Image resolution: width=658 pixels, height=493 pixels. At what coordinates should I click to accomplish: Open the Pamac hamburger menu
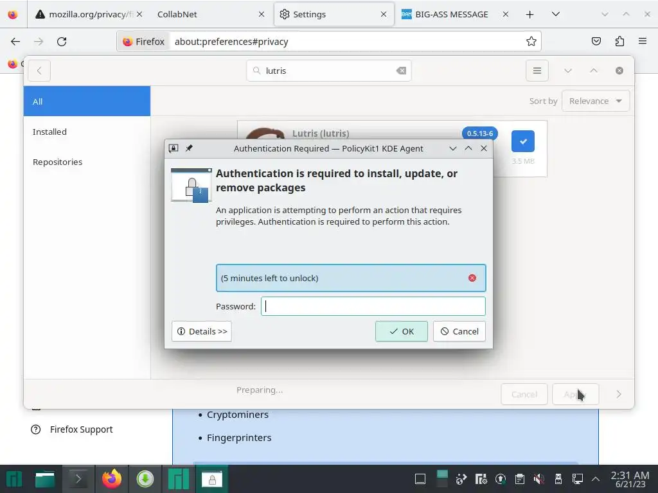pos(537,71)
